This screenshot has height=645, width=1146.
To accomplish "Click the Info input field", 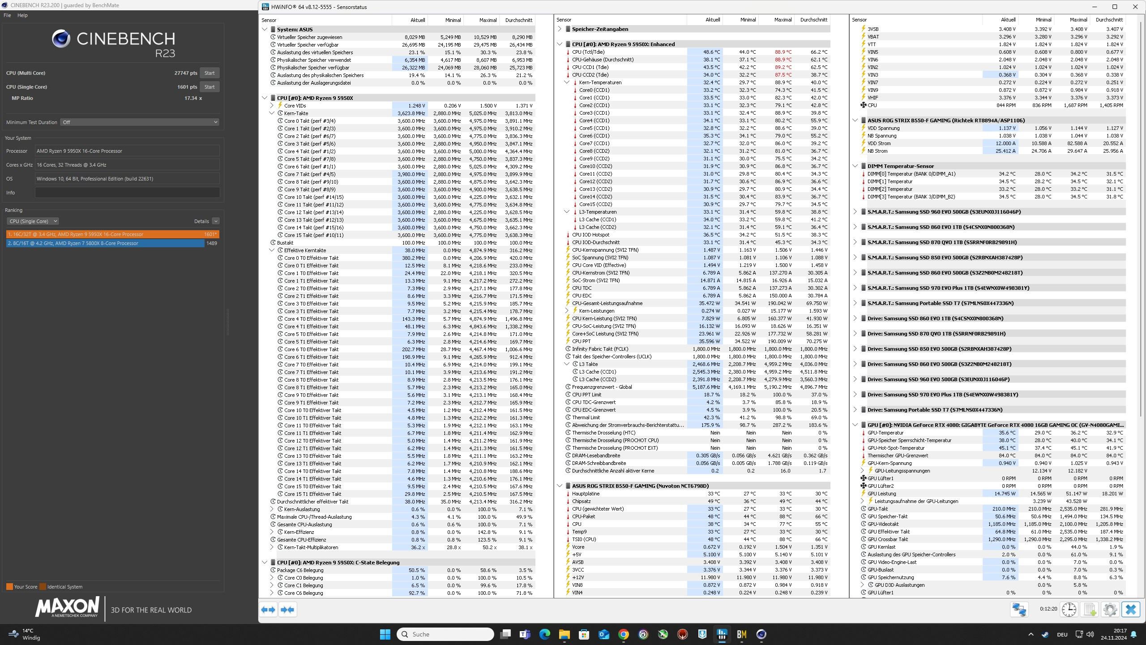I will [127, 193].
